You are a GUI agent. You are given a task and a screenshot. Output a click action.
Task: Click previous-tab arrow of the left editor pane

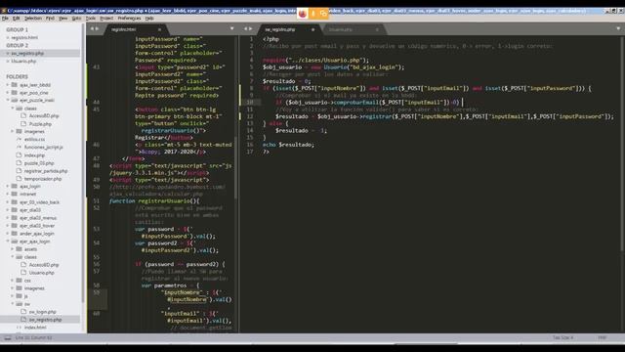coord(92,28)
